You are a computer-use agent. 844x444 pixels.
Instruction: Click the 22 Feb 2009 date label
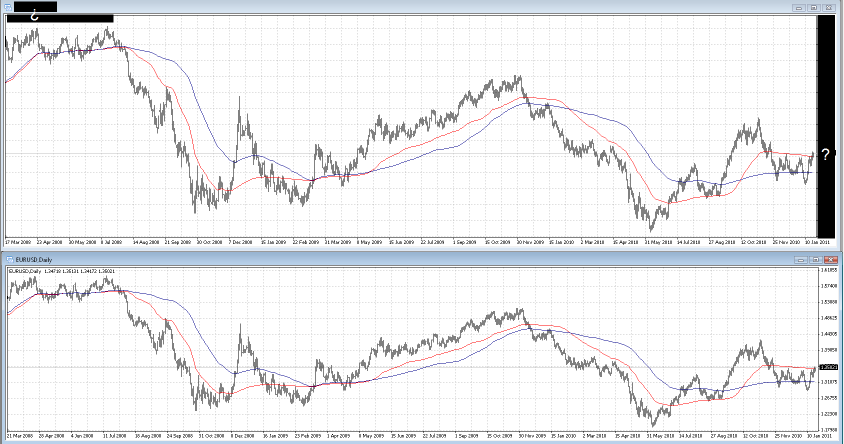(x=305, y=242)
